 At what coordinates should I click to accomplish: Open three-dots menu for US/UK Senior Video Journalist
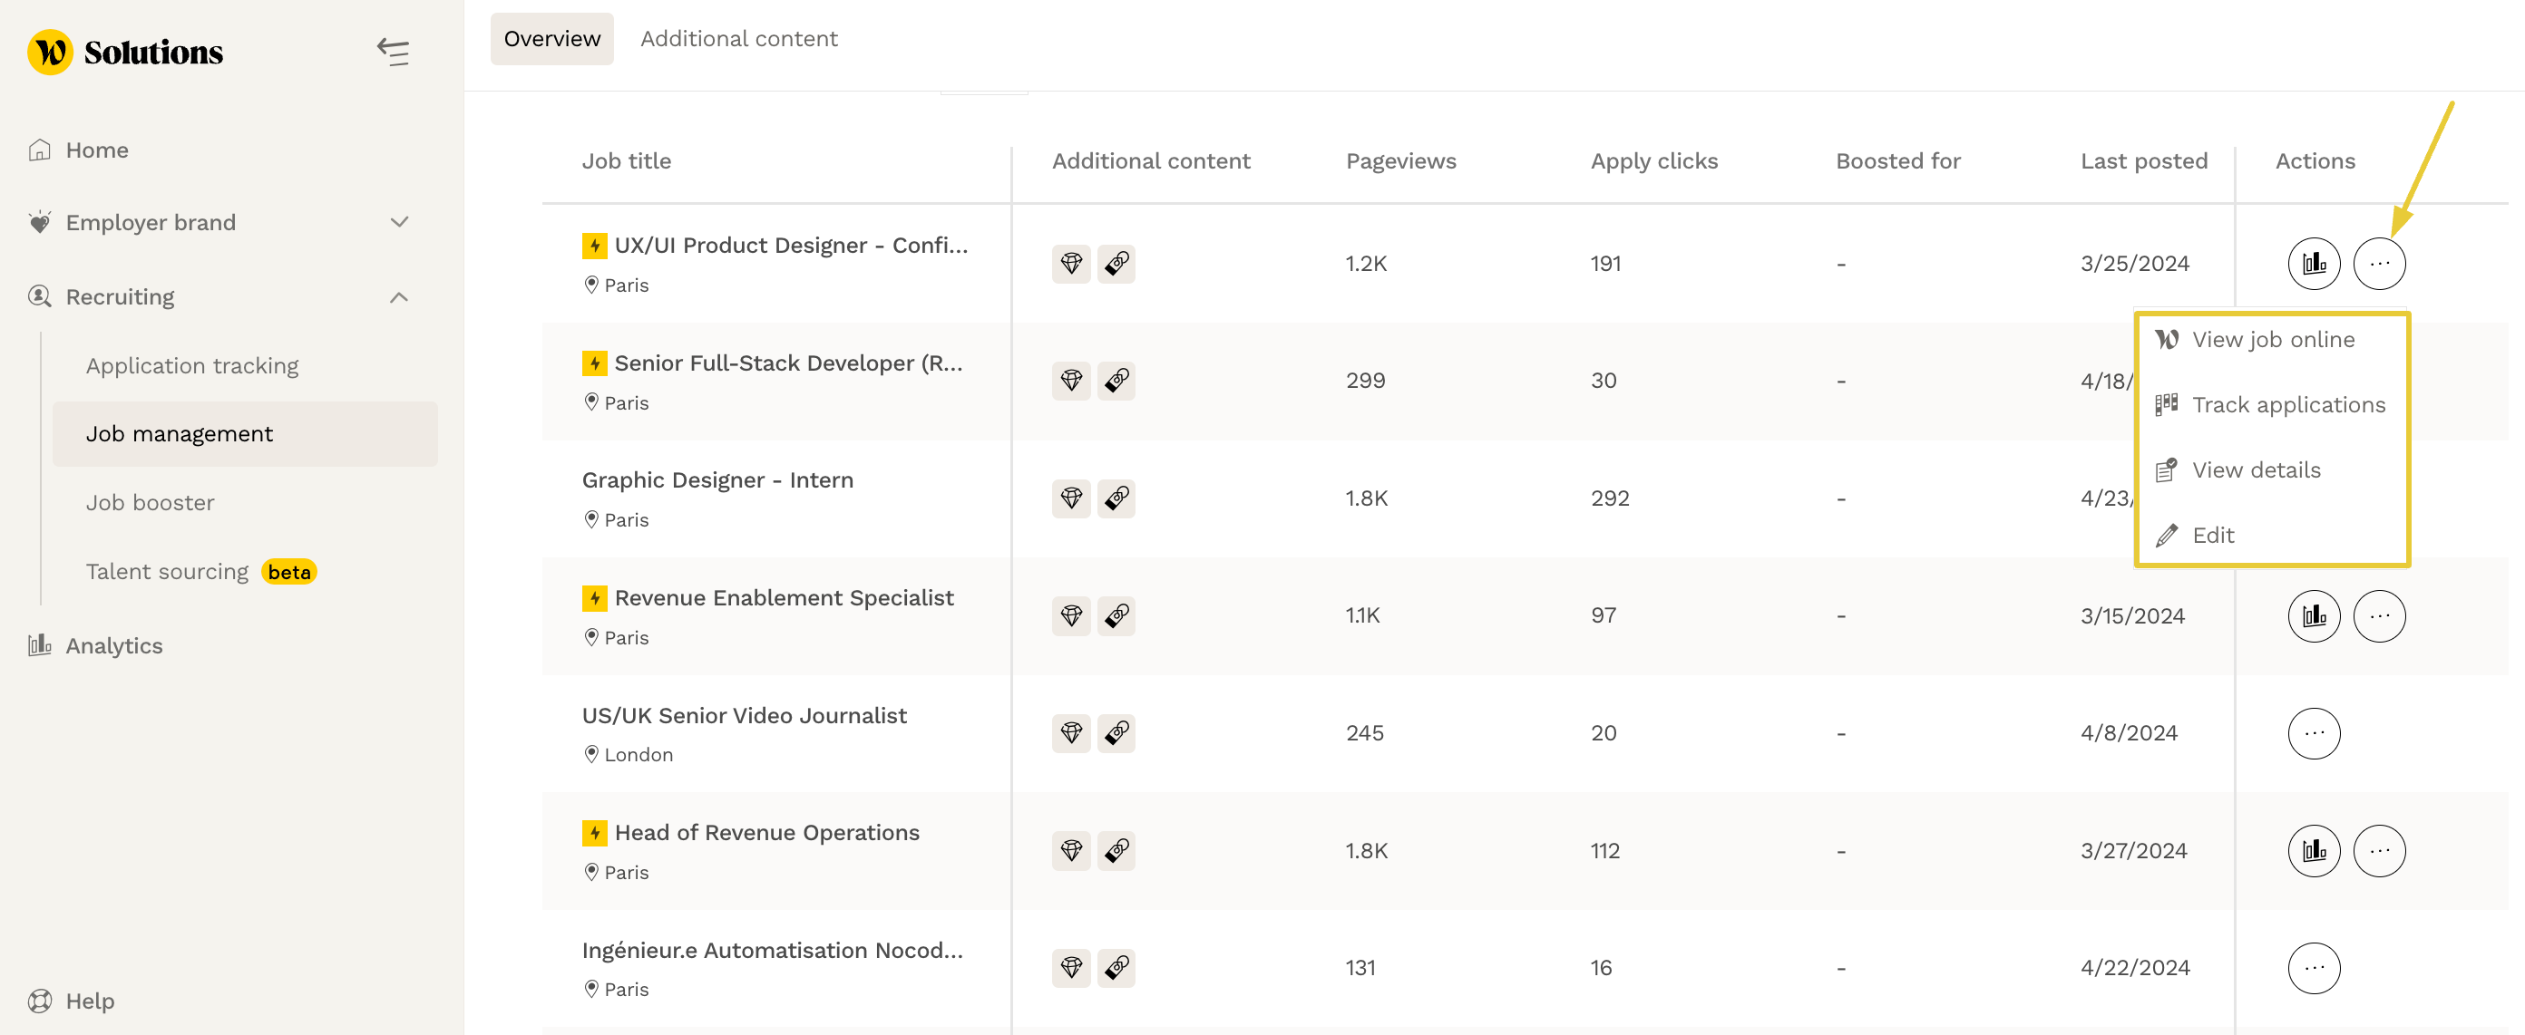(2314, 733)
